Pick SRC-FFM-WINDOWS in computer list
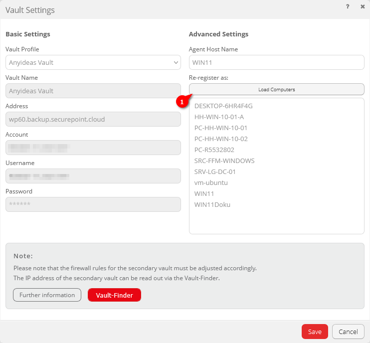 pyautogui.click(x=224, y=161)
